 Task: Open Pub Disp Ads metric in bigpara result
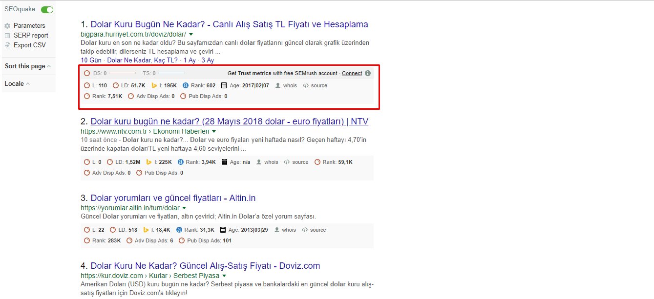tap(204, 96)
